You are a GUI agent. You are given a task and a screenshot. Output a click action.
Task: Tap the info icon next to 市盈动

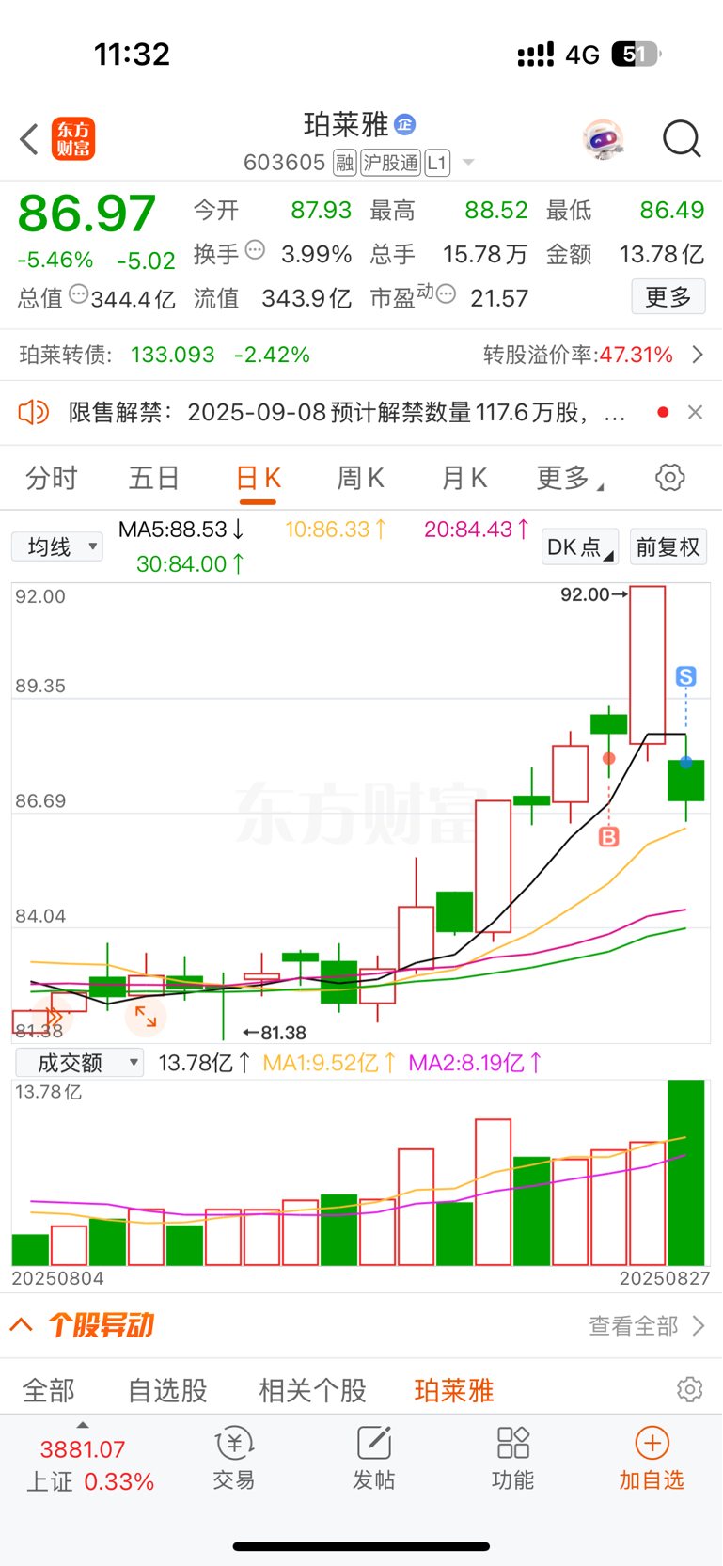tap(447, 294)
